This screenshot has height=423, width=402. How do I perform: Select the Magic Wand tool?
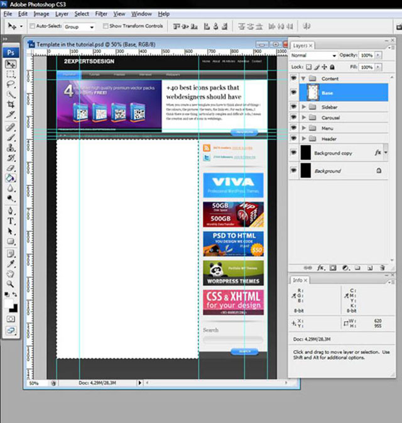click(11, 94)
